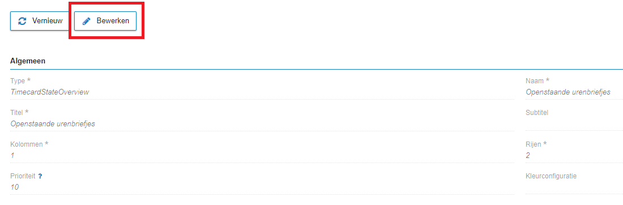
Task: Click the Rijen value 2
Action: (x=528, y=156)
